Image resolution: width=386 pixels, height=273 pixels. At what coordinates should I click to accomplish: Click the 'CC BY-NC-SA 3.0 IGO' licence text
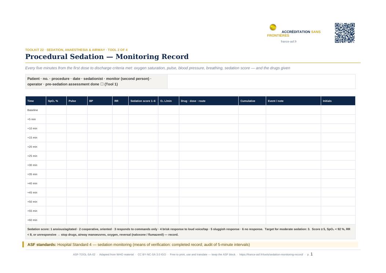pos(152,255)
